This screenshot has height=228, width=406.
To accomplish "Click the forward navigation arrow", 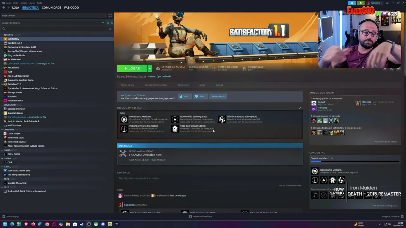I will click(x=9, y=7).
